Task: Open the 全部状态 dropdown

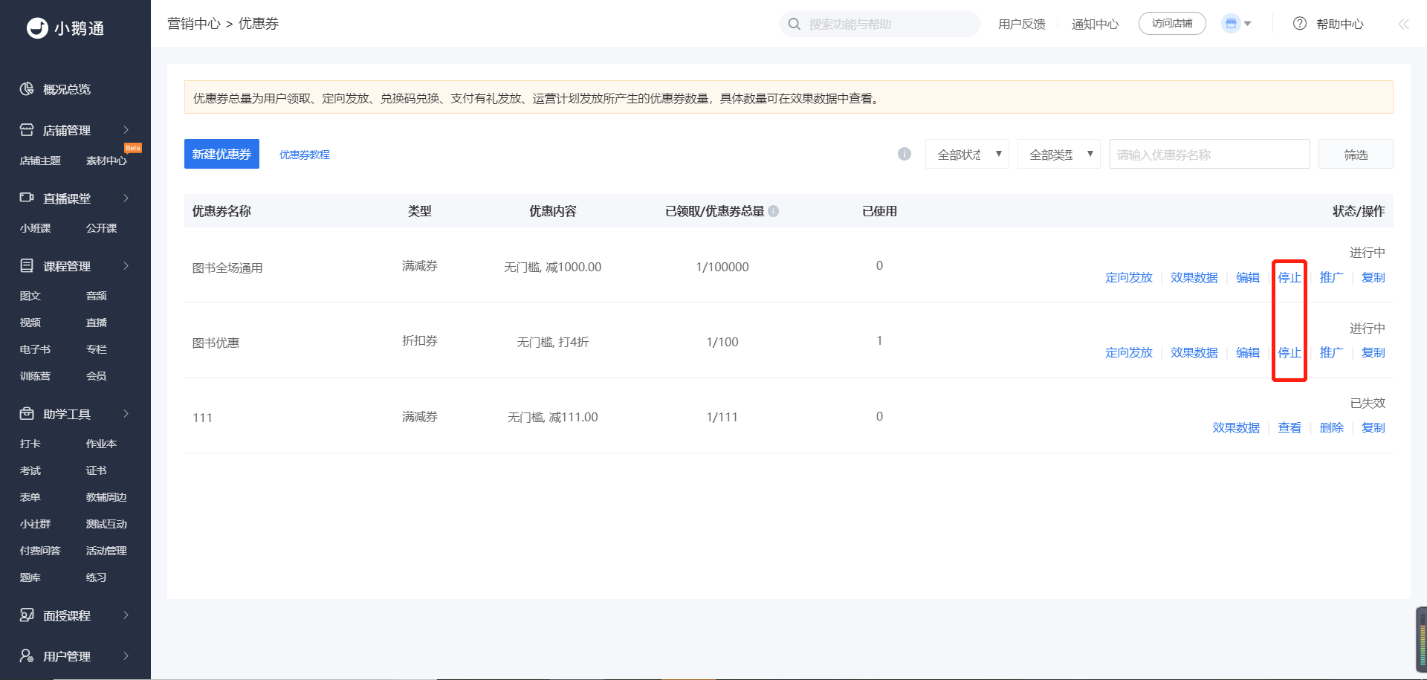Action: click(967, 154)
